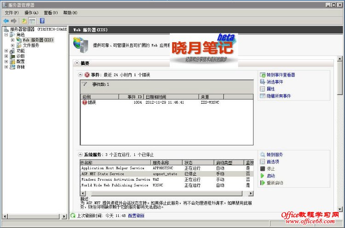Screen dimensions: 345x228
Task: Sort services by 启动类型 column header
Action: point(229,162)
